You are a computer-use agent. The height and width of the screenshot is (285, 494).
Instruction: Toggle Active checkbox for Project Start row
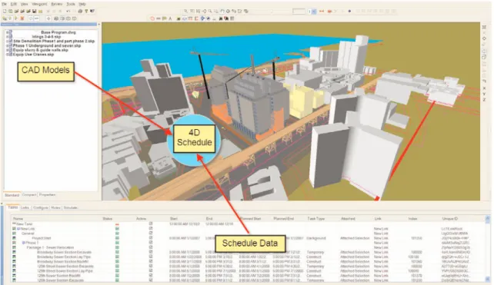[x=151, y=238]
